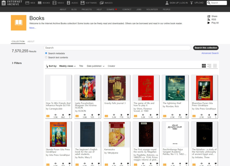Sort by Title
The height and width of the screenshot is (166, 230).
tap(81, 66)
